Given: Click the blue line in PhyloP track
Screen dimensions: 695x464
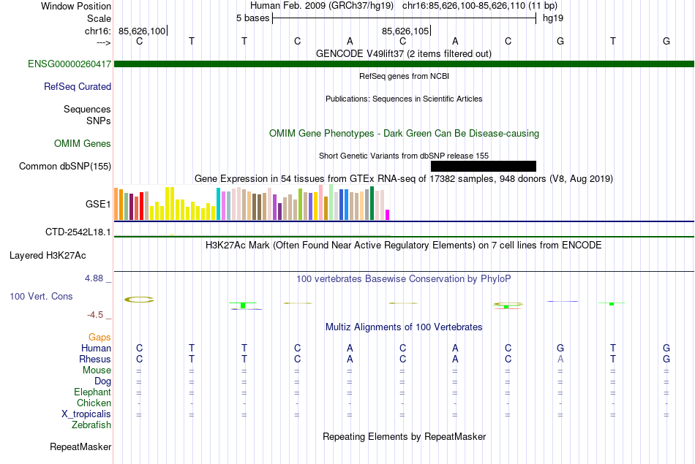Looking at the screenshot, I should pos(563,302).
